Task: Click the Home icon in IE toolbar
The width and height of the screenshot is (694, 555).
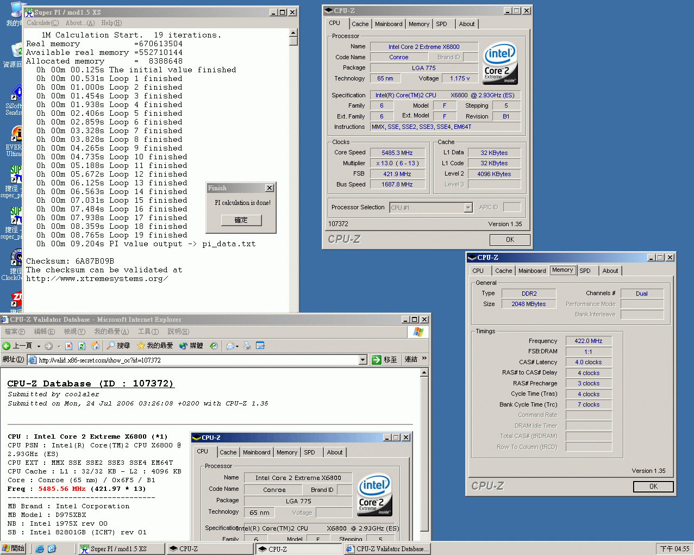Action: 96,346
